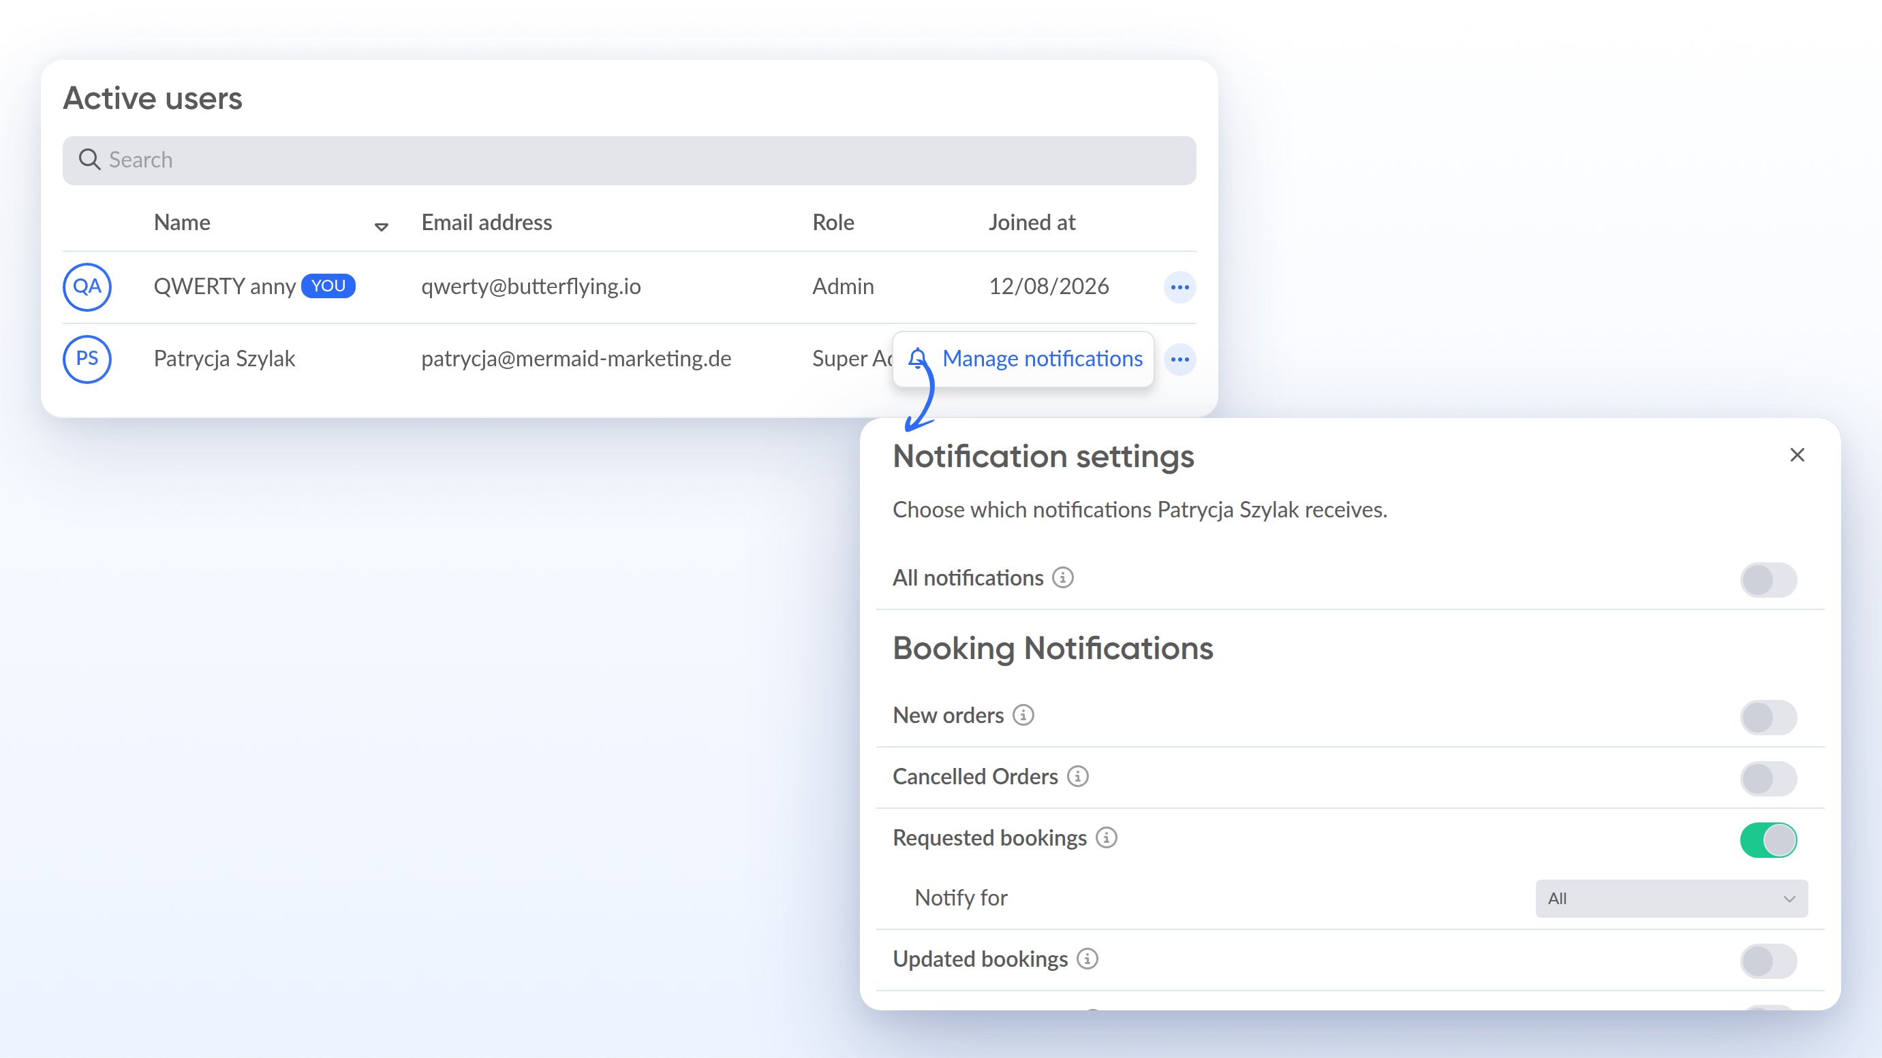The width and height of the screenshot is (1882, 1058).
Task: Click the 12/08/2026 joined date
Action: point(1049,286)
